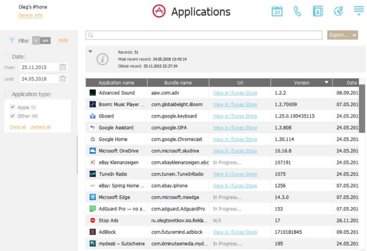This screenshot has width=367, height=251.
Task: Click the red Applications logo icon
Action: click(159, 11)
